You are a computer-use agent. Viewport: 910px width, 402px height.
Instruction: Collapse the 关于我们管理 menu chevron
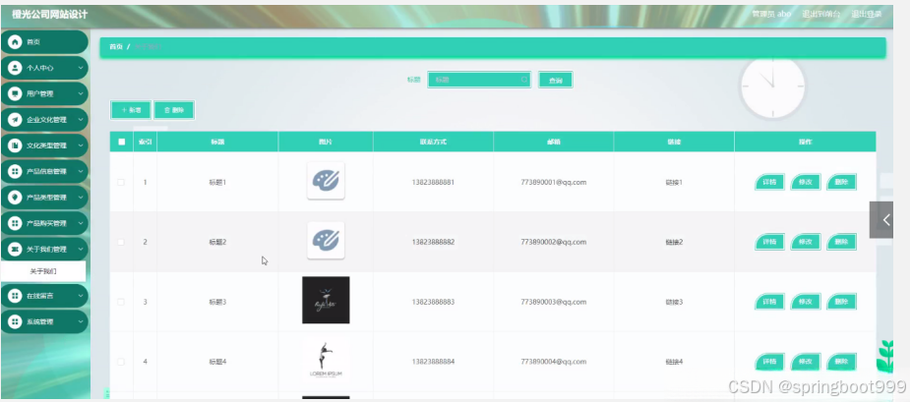[80, 249]
